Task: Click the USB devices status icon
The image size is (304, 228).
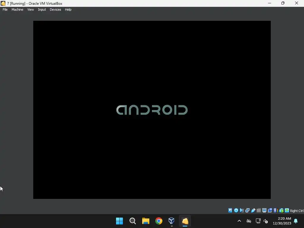Action: point(253,210)
